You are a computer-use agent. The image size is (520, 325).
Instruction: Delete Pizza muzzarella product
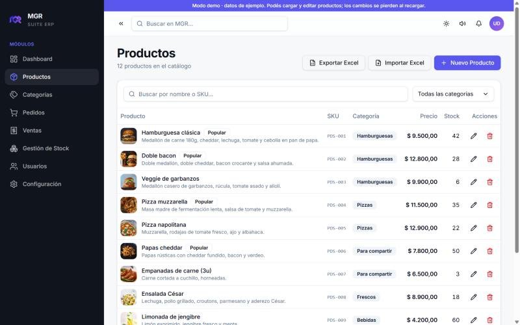(x=490, y=205)
